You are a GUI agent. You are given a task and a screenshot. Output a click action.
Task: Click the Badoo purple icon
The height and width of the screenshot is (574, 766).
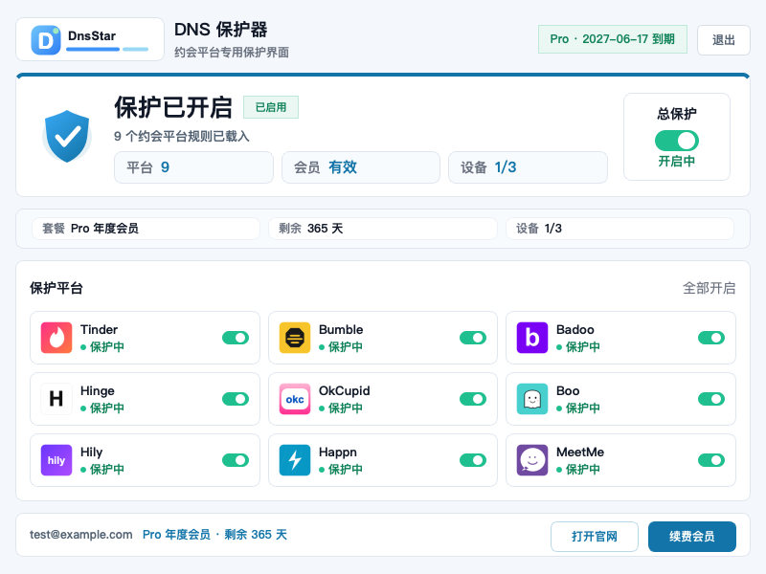tap(532, 338)
